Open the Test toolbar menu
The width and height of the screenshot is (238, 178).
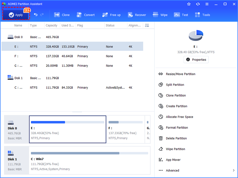coord(181,15)
